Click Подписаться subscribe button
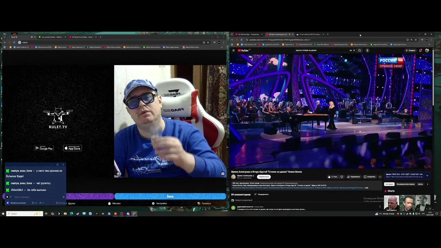 click(264, 177)
